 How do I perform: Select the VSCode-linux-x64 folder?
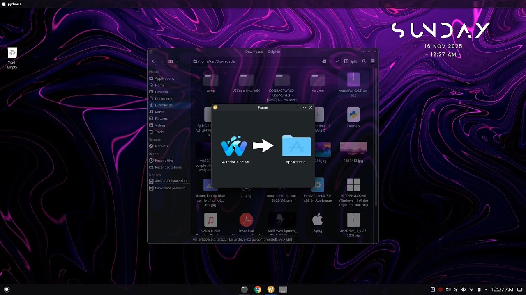click(x=246, y=82)
